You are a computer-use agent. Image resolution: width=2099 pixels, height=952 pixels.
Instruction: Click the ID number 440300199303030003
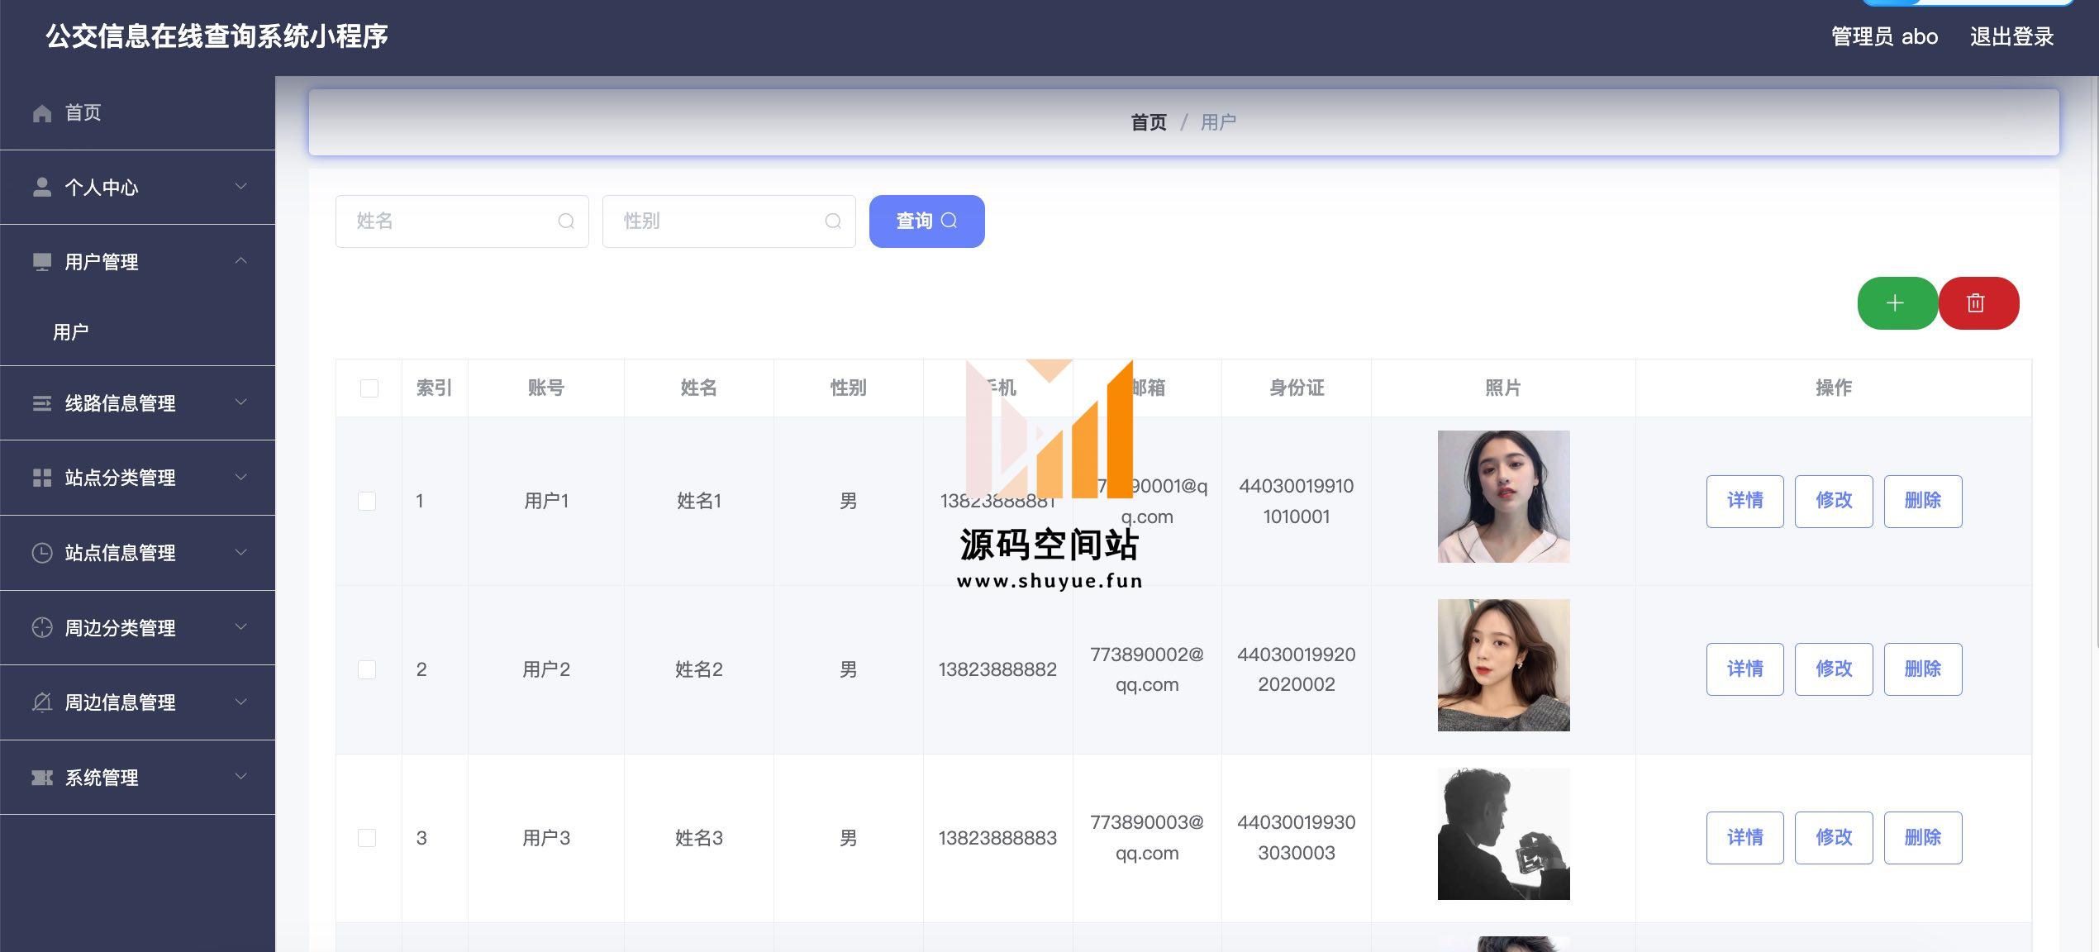pos(1297,838)
